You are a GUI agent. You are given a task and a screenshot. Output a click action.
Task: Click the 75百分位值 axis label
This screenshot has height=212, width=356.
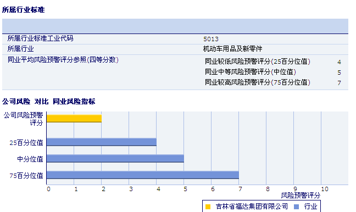[x=26, y=175]
